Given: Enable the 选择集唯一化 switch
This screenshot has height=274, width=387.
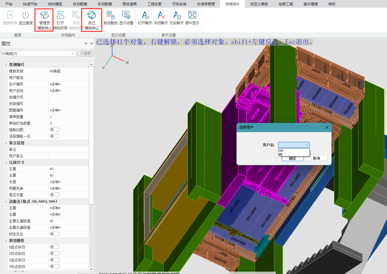Looking at the screenshot, I should click(x=55, y=136).
